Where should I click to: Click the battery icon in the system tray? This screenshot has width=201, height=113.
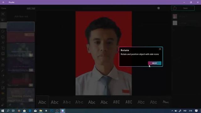pos(176,111)
